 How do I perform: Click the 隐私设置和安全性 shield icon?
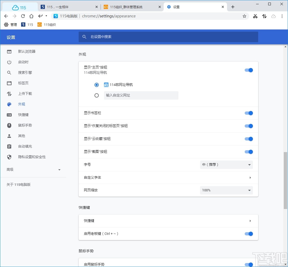pyautogui.click(x=9, y=157)
